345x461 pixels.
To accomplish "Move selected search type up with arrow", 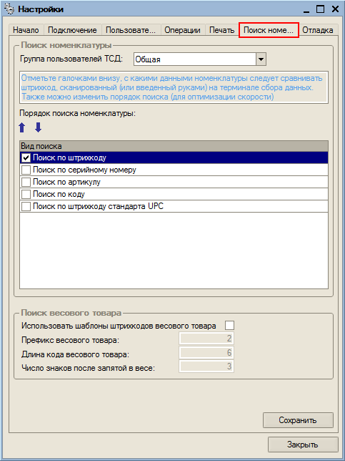I will [22, 127].
